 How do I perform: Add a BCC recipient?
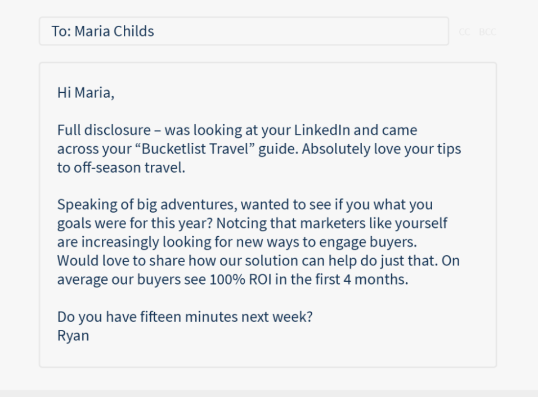tap(487, 32)
